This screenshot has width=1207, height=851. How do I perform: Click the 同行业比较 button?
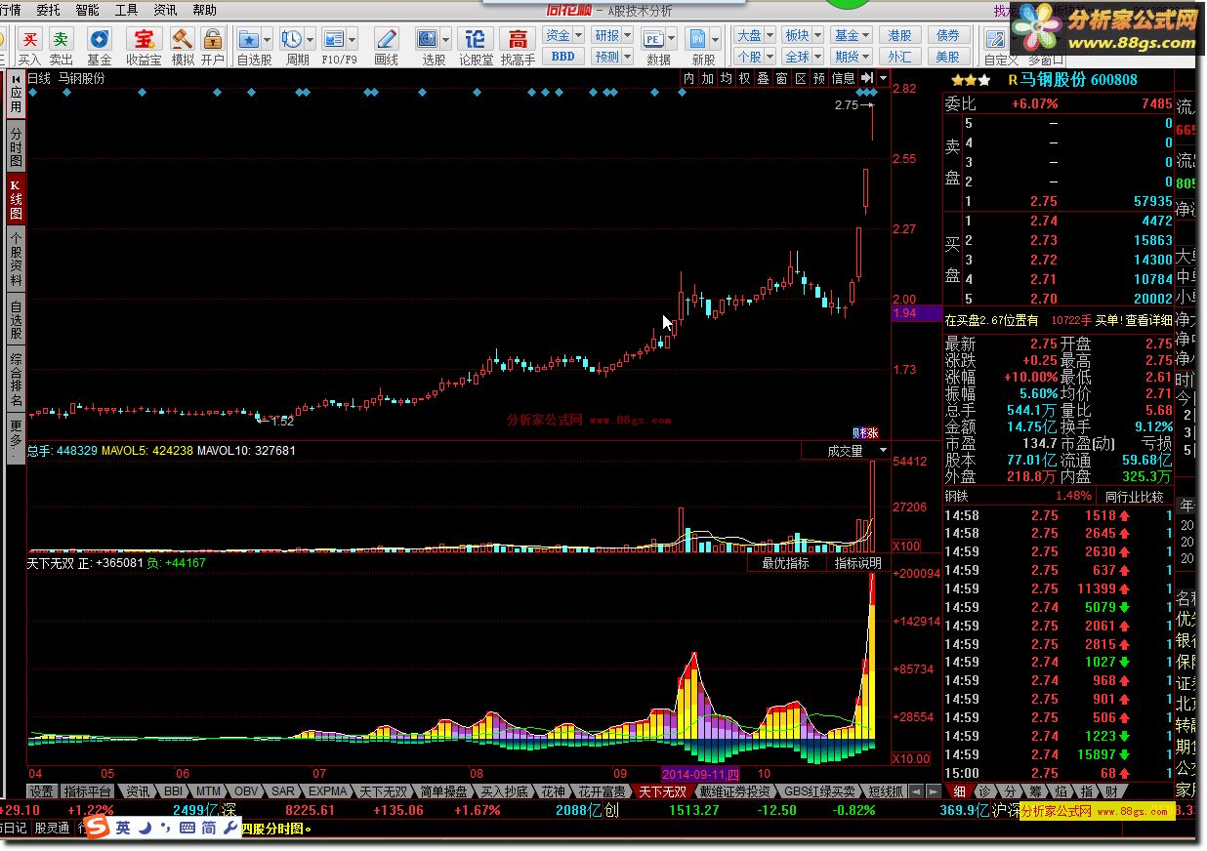pyautogui.click(x=1134, y=497)
